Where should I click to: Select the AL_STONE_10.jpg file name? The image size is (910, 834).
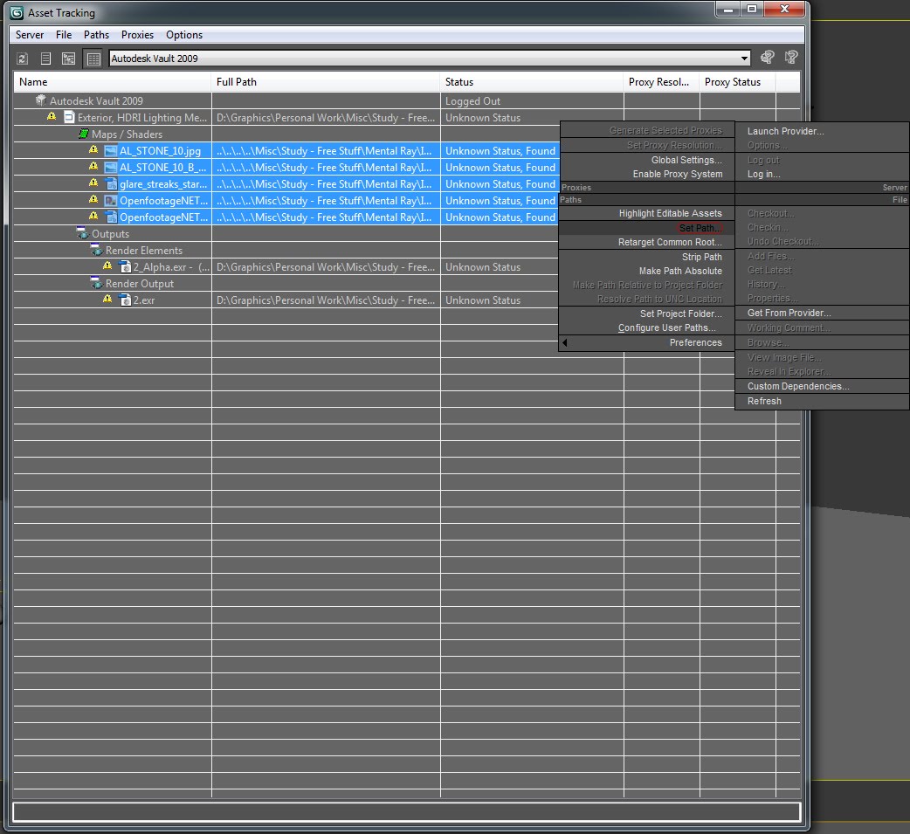tap(160, 151)
